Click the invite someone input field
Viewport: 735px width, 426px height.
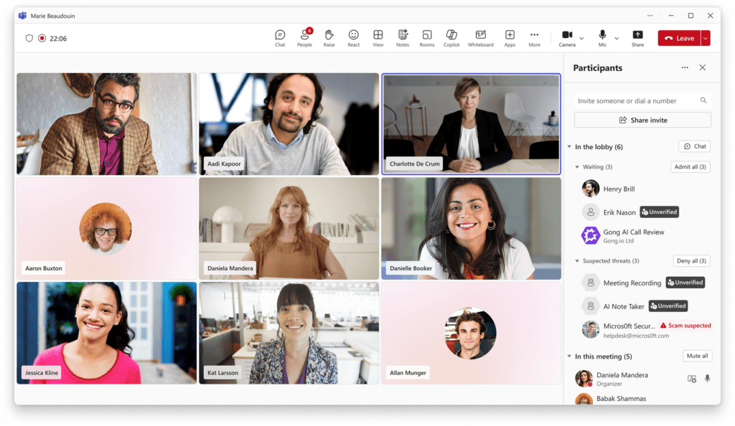tap(635, 100)
